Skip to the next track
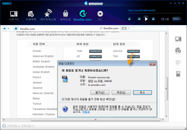The image size is (187, 130). [153, 19]
